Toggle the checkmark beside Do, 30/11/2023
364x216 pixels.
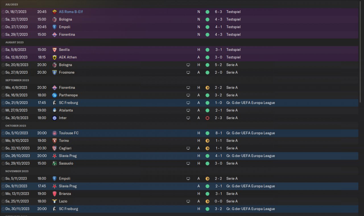point(3,209)
